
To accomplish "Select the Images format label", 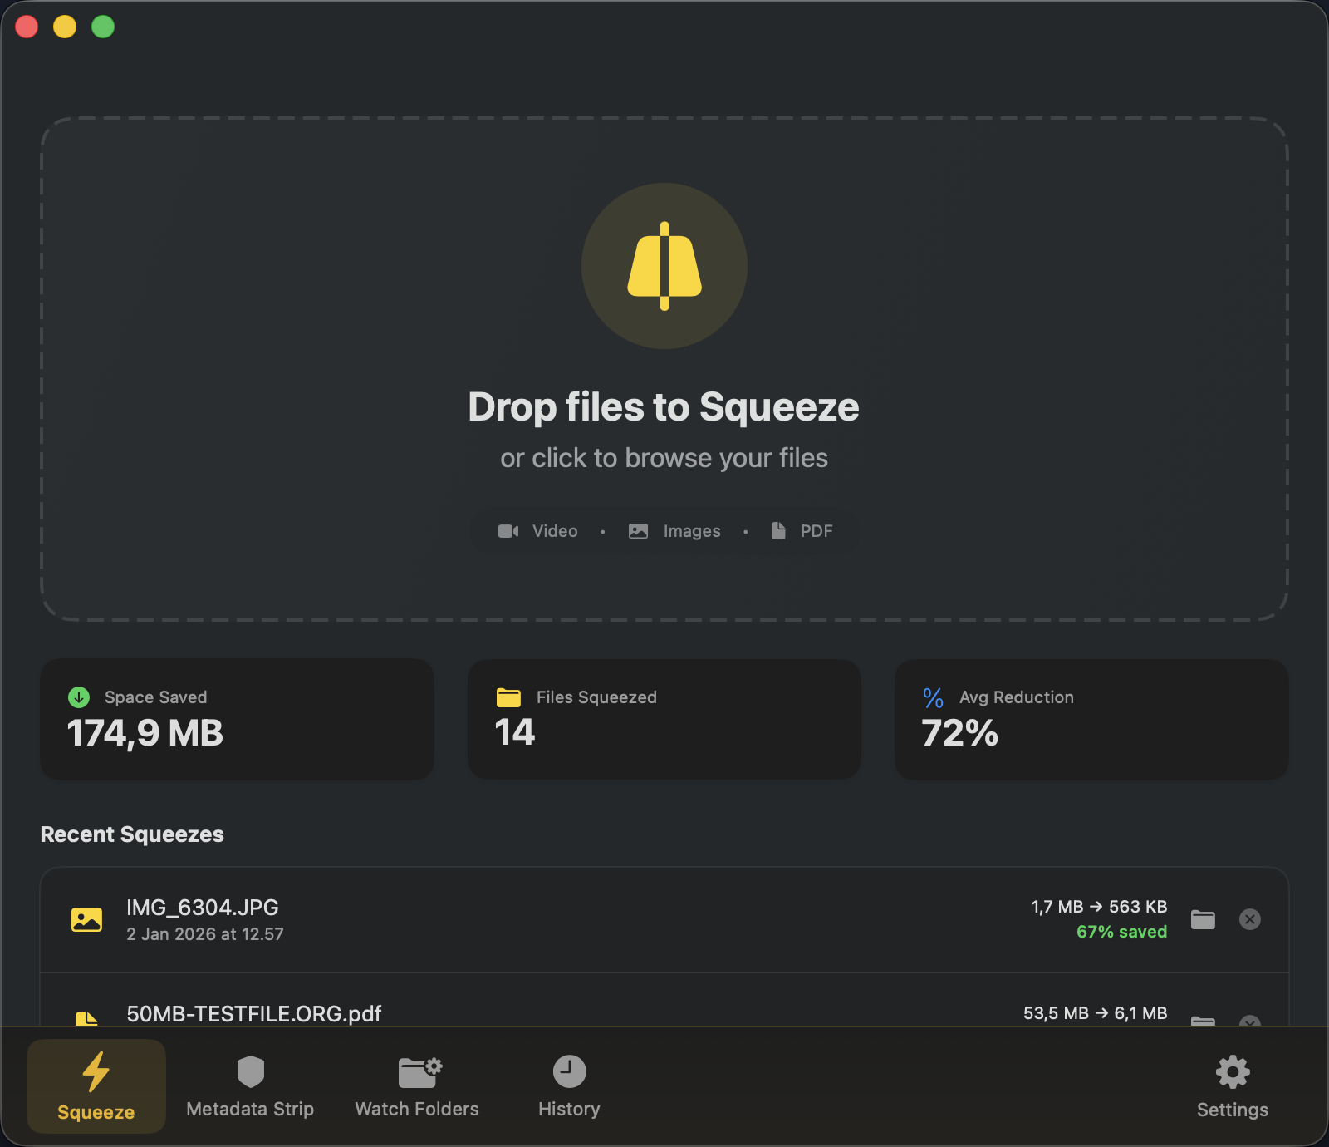I will coord(690,531).
